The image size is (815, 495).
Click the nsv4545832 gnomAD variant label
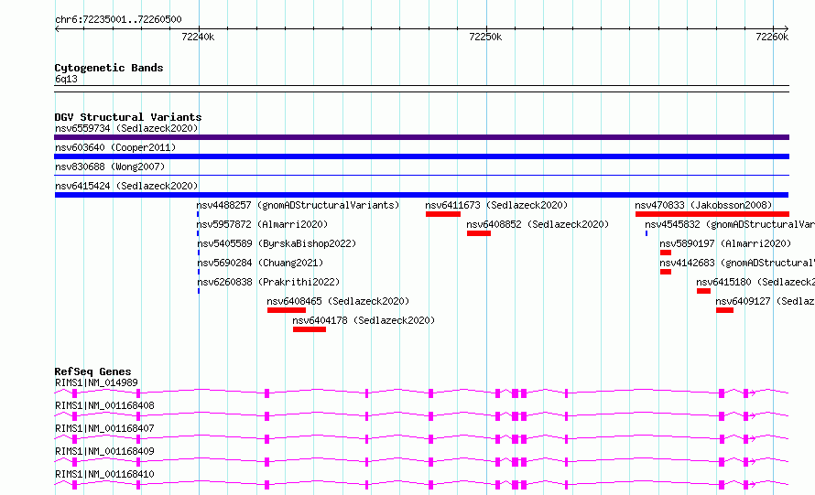tap(730, 224)
